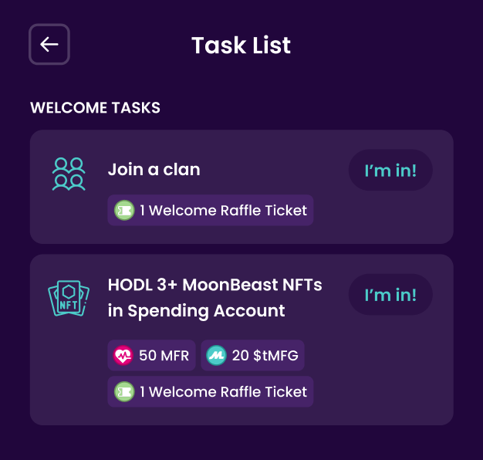Viewport: 483px width, 460px height.
Task: Select the 50 MFR reward badge
Action: pos(151,355)
